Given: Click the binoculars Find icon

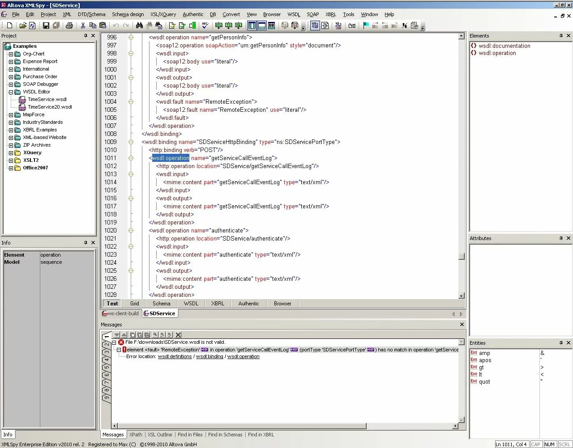Looking at the screenshot, I should click(x=139, y=25).
